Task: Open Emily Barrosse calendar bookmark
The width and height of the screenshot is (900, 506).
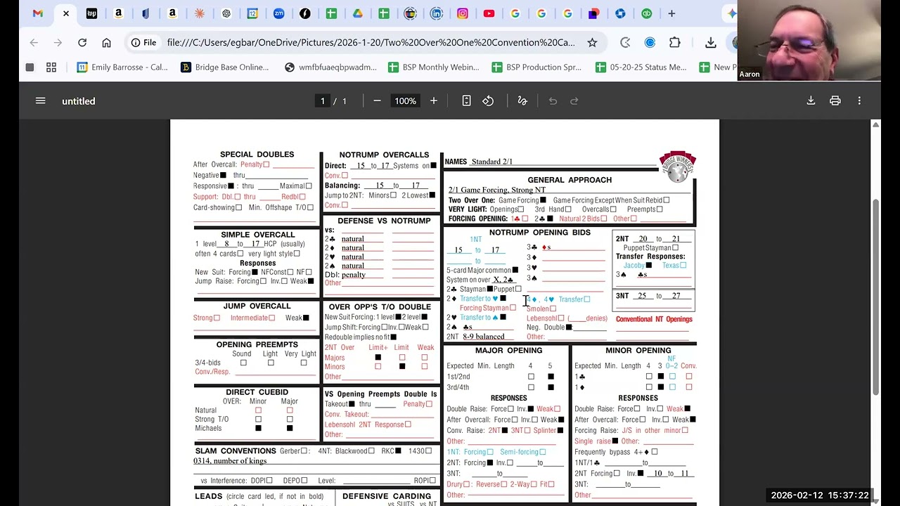Action: pyautogui.click(x=123, y=67)
